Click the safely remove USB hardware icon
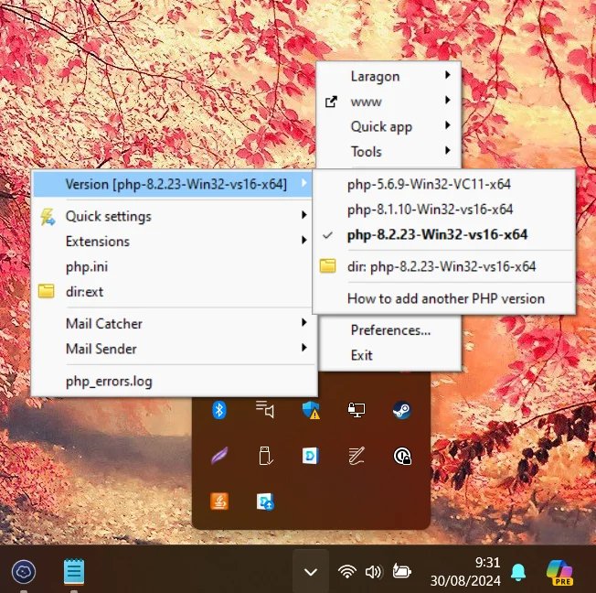Screen dimensions: 596x593 pyautogui.click(x=266, y=456)
